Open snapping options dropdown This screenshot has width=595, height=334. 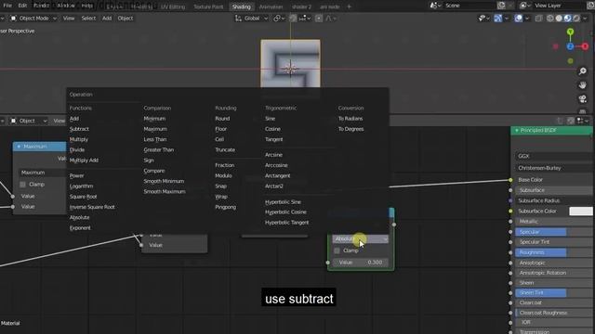(305, 19)
